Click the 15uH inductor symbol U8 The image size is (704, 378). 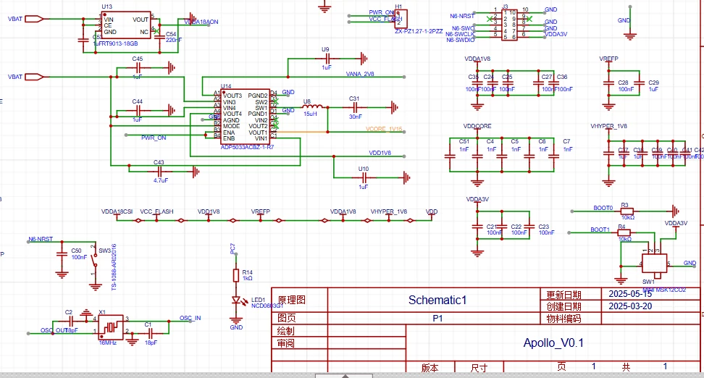313,107
